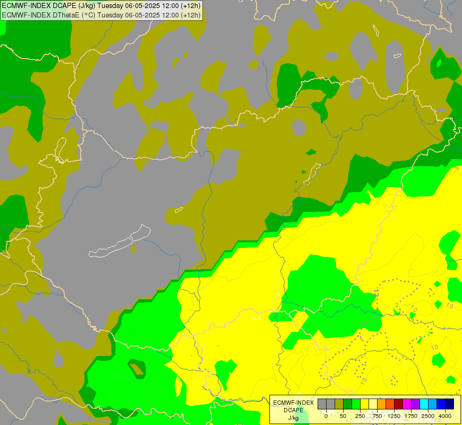
Task: Click the dark red legend swatch
Action: 398,404
